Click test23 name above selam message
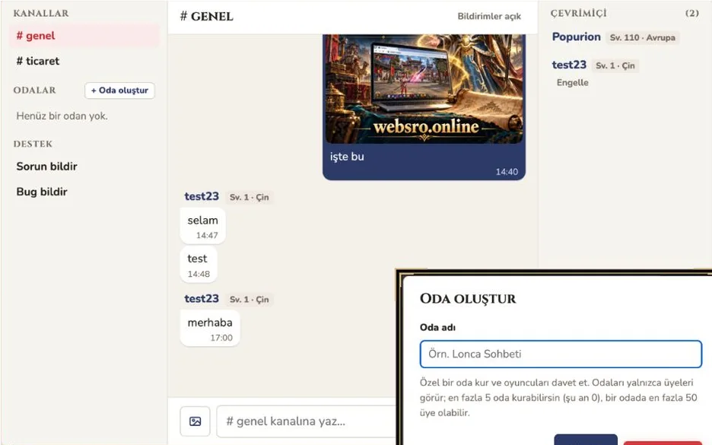Image resolution: width=712 pixels, height=445 pixels. [202, 196]
